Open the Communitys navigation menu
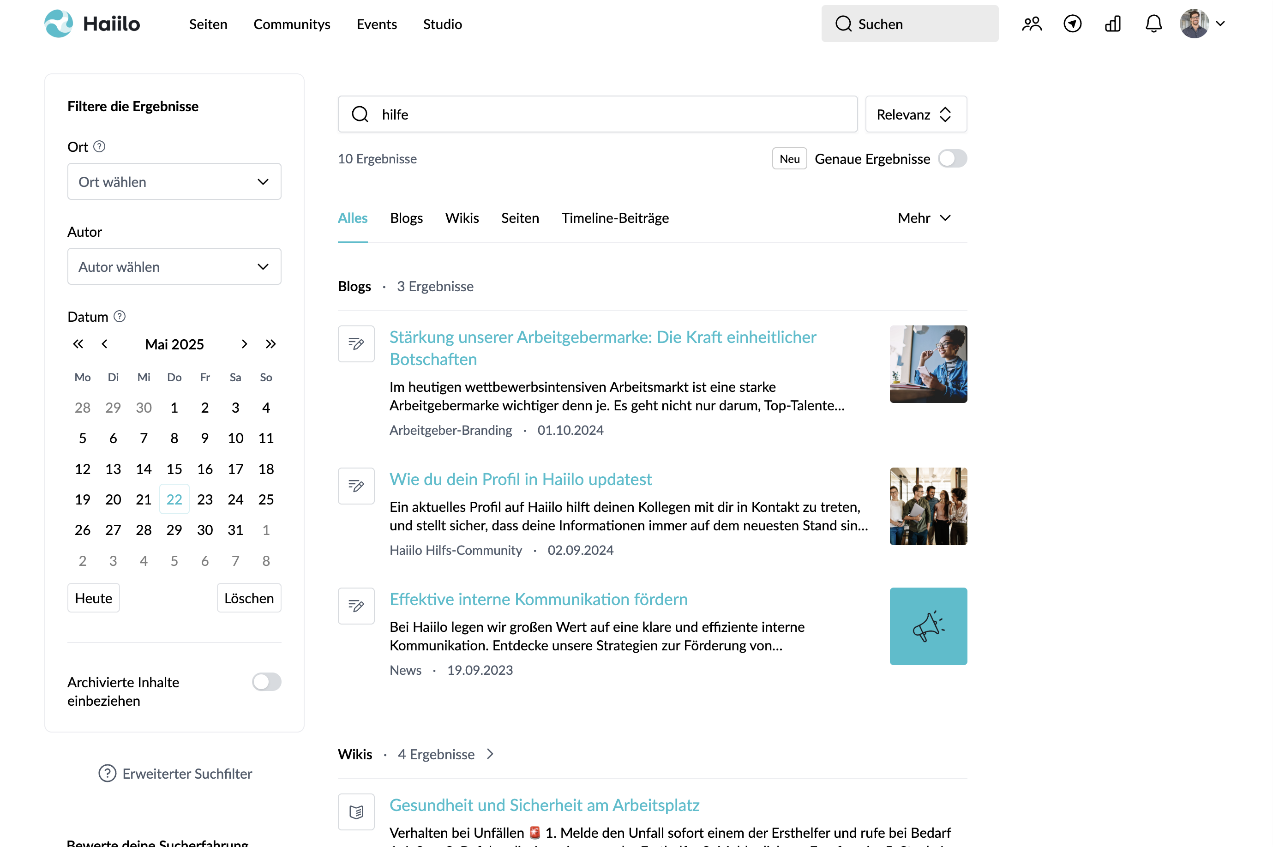Screen dimensions: 1273x847 (292, 24)
